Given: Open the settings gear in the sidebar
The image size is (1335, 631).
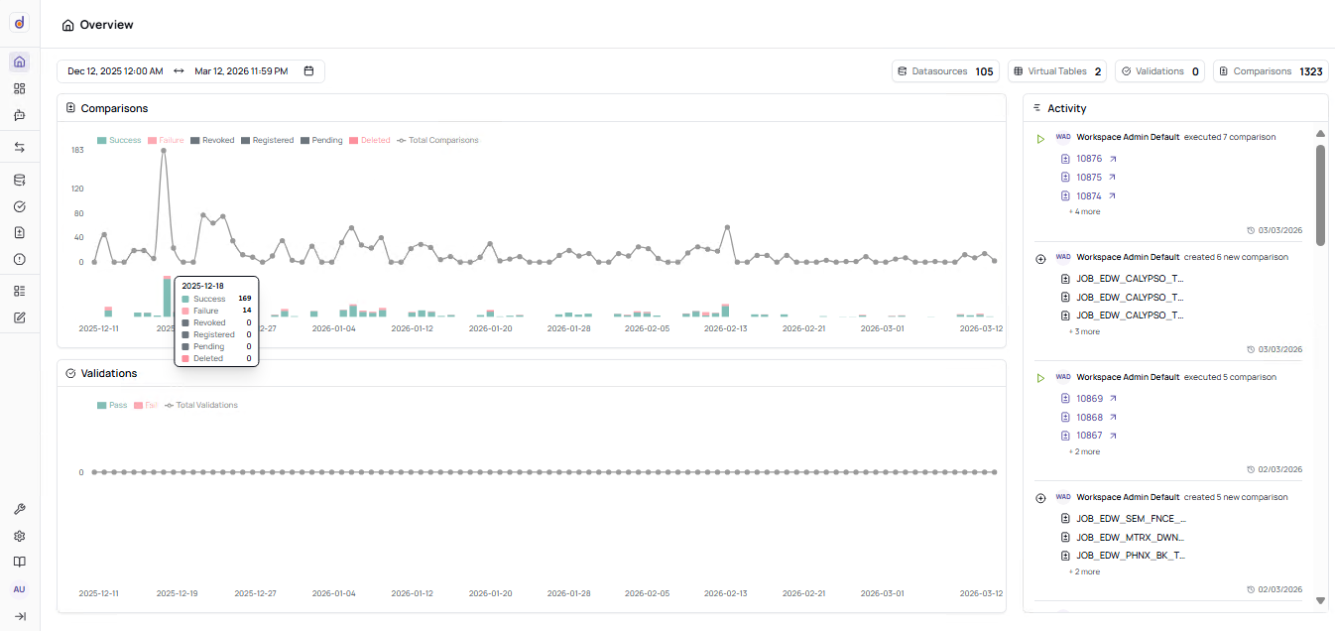Looking at the screenshot, I should [19, 536].
